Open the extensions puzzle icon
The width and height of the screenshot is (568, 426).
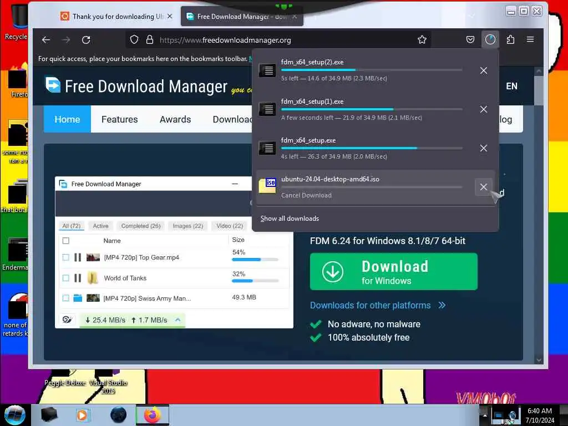510,39
